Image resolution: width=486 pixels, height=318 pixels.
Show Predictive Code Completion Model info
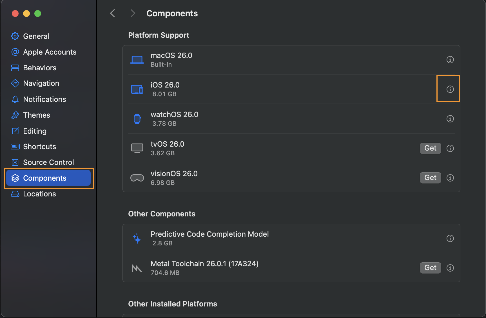click(450, 238)
